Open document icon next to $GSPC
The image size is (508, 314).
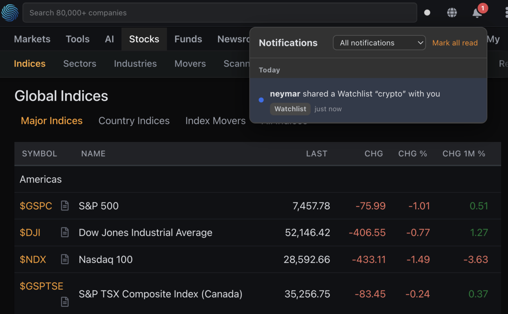(65, 206)
